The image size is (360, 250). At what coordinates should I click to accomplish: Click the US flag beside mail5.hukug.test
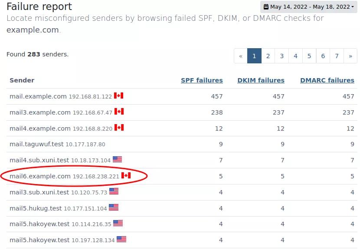point(114,207)
